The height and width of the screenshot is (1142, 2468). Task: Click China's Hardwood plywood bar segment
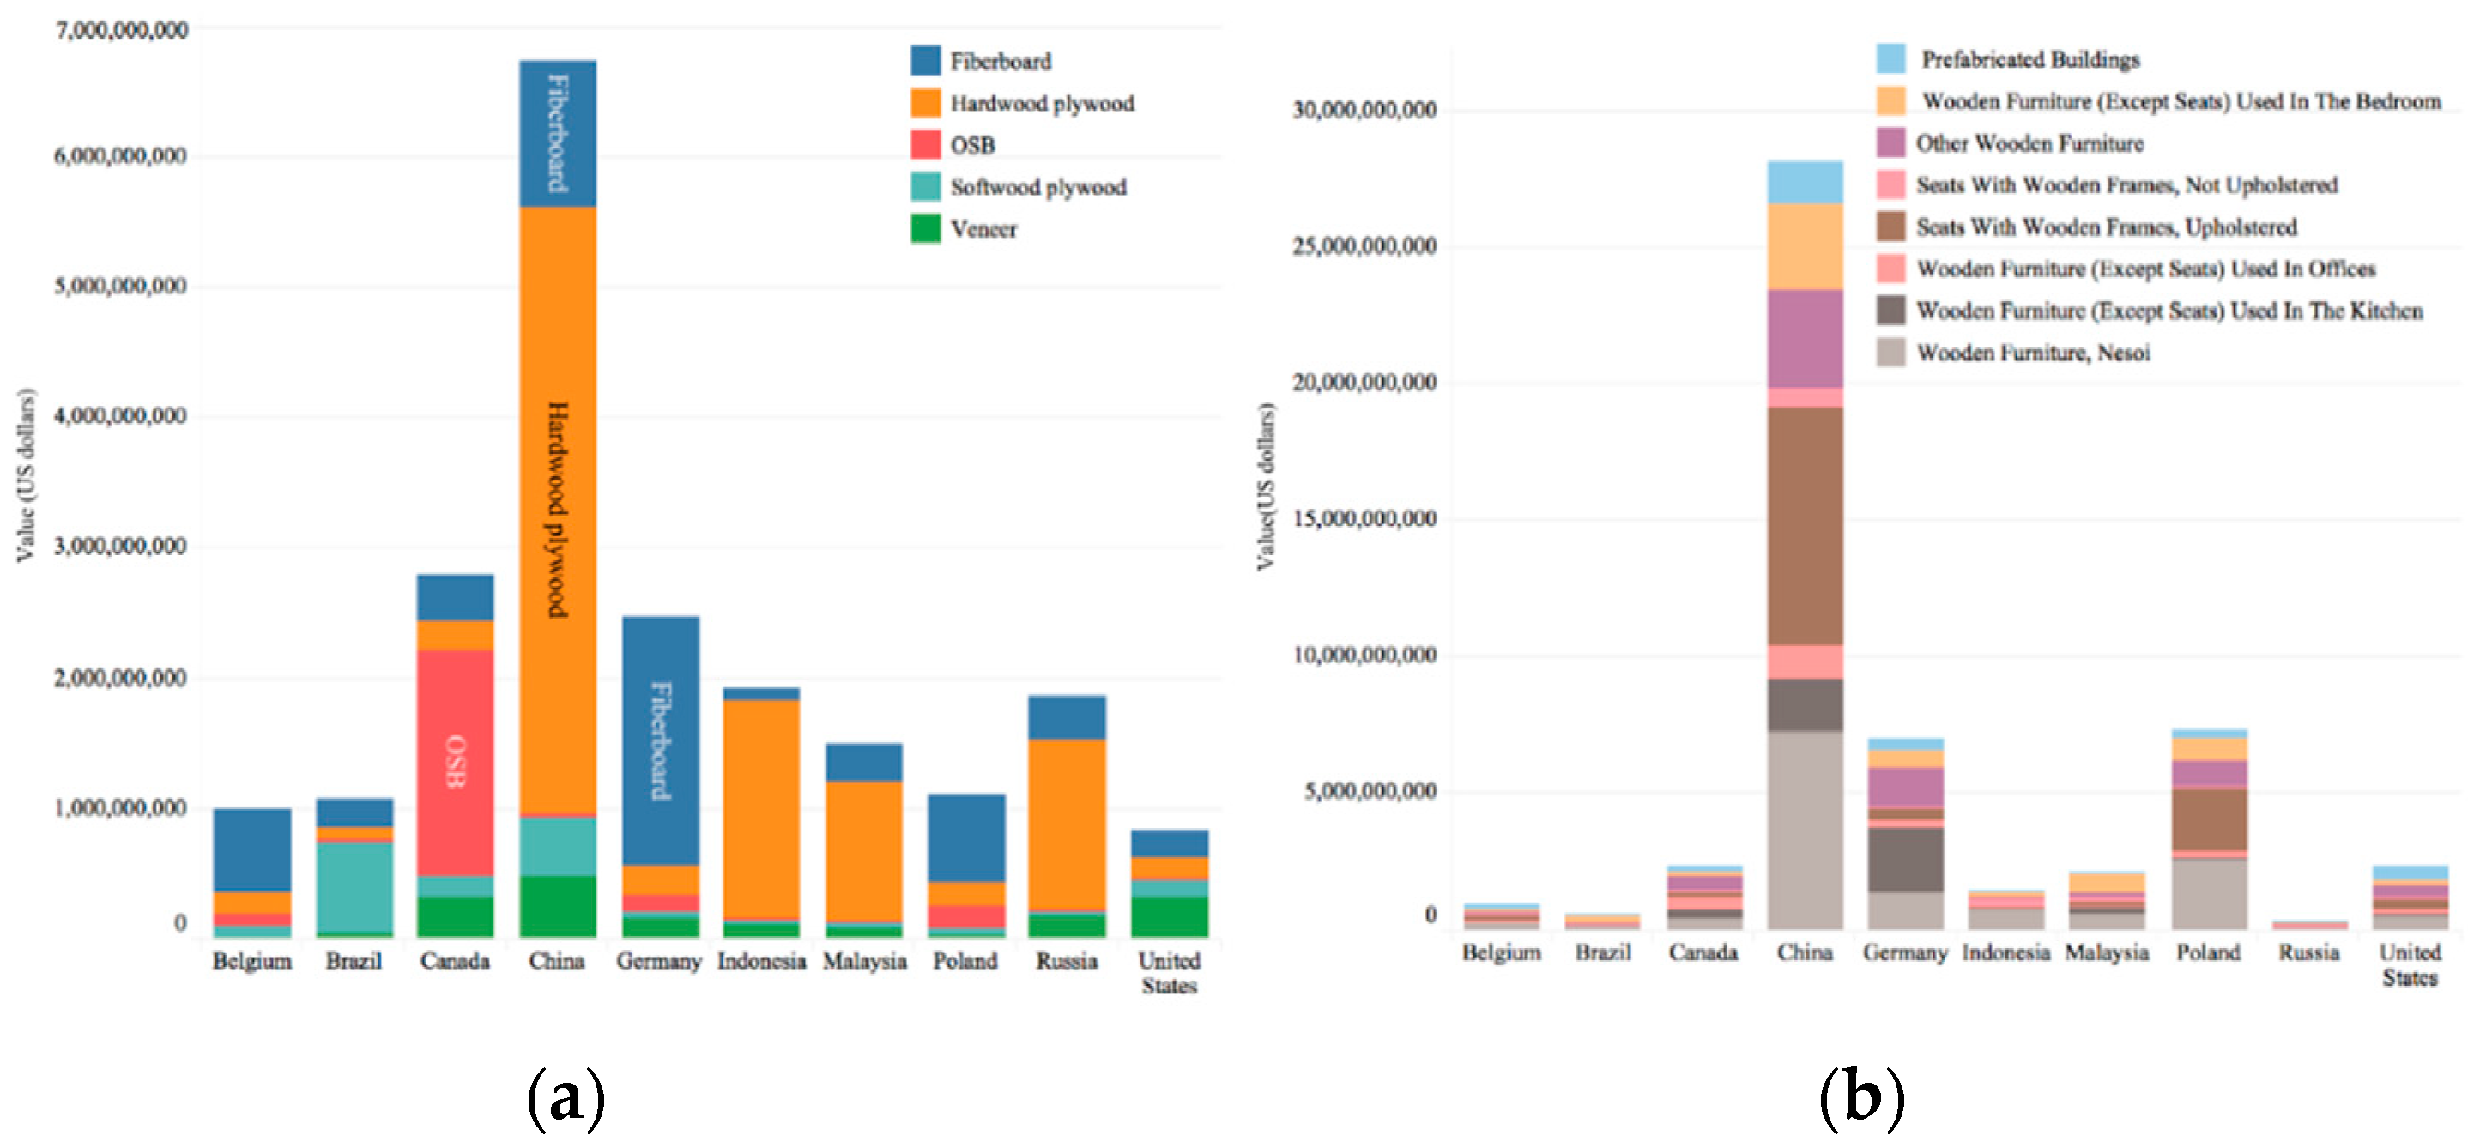(558, 510)
